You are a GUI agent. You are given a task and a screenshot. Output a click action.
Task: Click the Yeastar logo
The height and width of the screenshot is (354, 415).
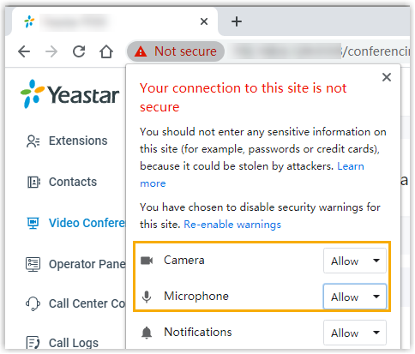click(70, 94)
